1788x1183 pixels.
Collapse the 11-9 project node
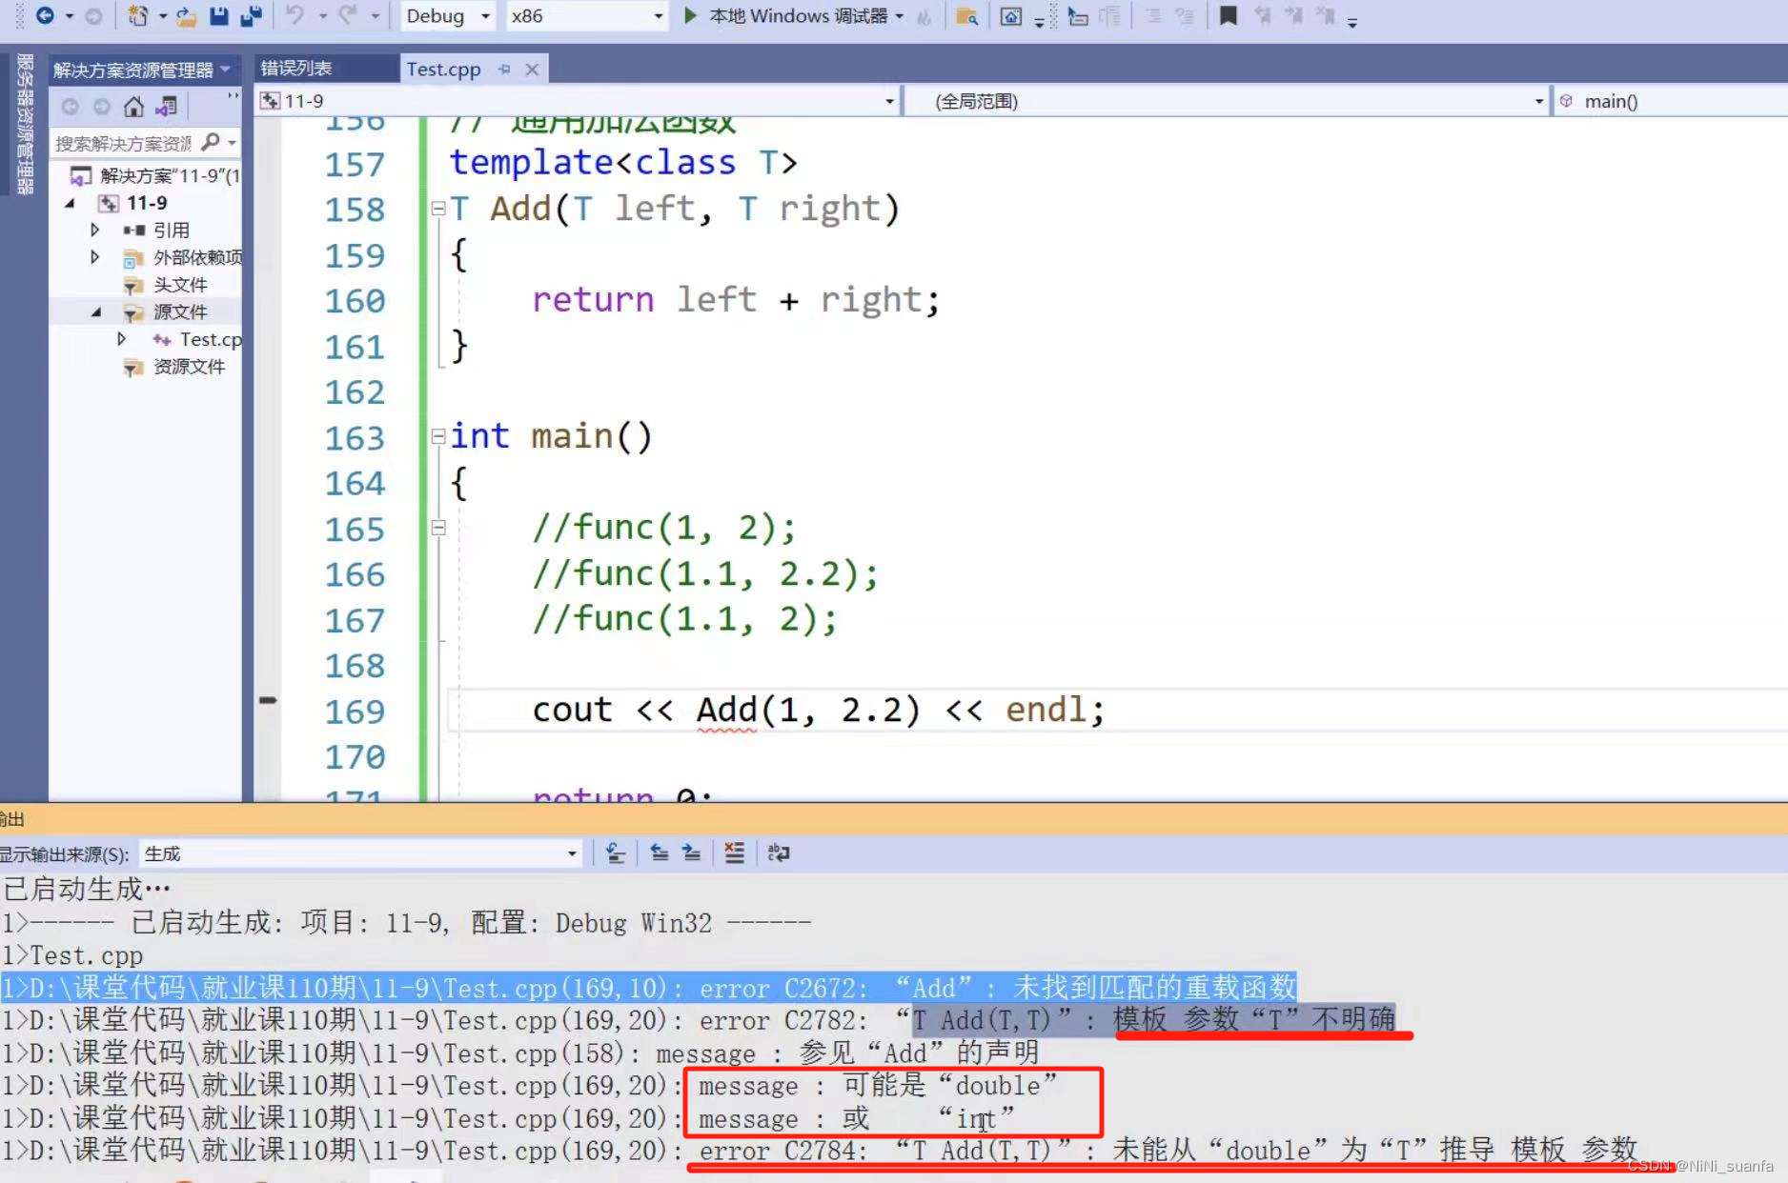[70, 203]
